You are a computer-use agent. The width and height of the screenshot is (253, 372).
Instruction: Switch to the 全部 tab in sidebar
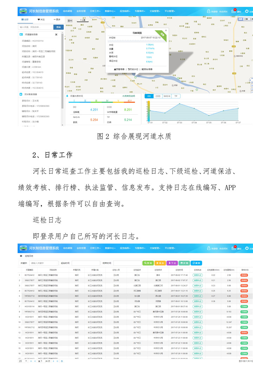click(x=25, y=19)
